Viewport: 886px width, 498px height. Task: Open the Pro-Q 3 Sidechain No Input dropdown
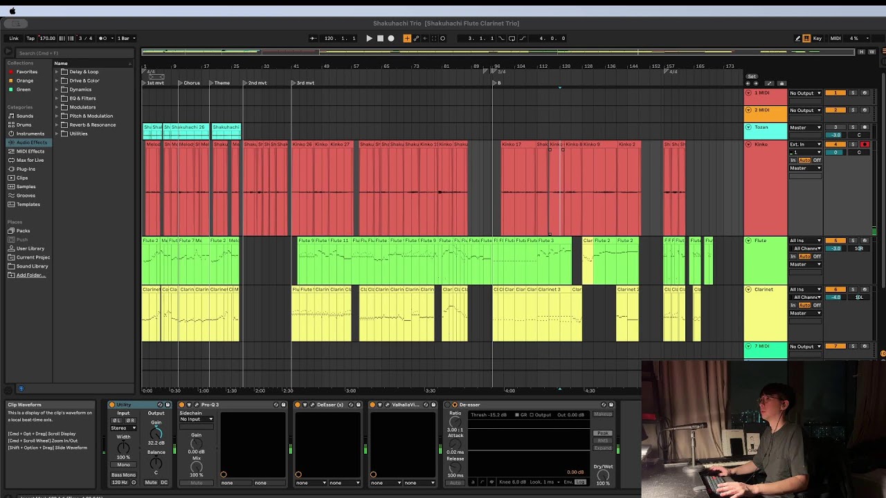[197, 419]
